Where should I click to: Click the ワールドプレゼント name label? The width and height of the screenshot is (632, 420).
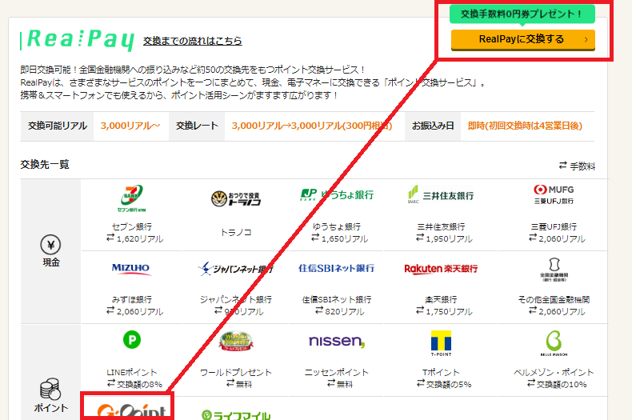coord(236,372)
